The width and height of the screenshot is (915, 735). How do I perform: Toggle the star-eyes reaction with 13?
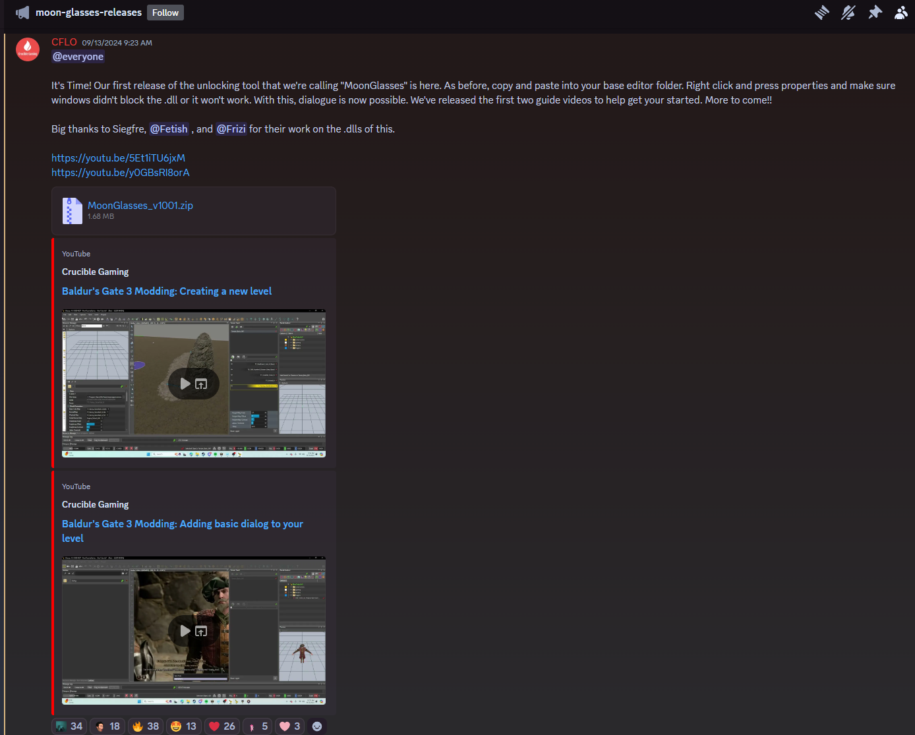point(184,726)
